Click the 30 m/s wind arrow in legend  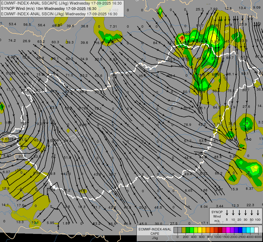(246, 213)
